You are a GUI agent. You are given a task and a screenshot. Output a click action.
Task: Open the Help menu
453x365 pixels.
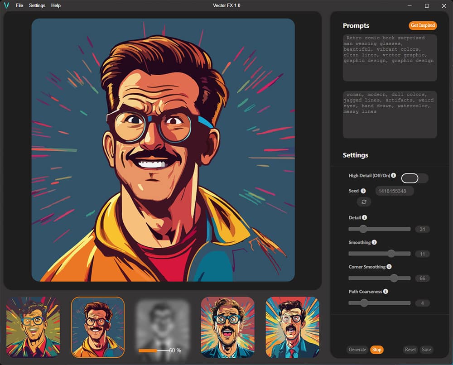tap(56, 5)
